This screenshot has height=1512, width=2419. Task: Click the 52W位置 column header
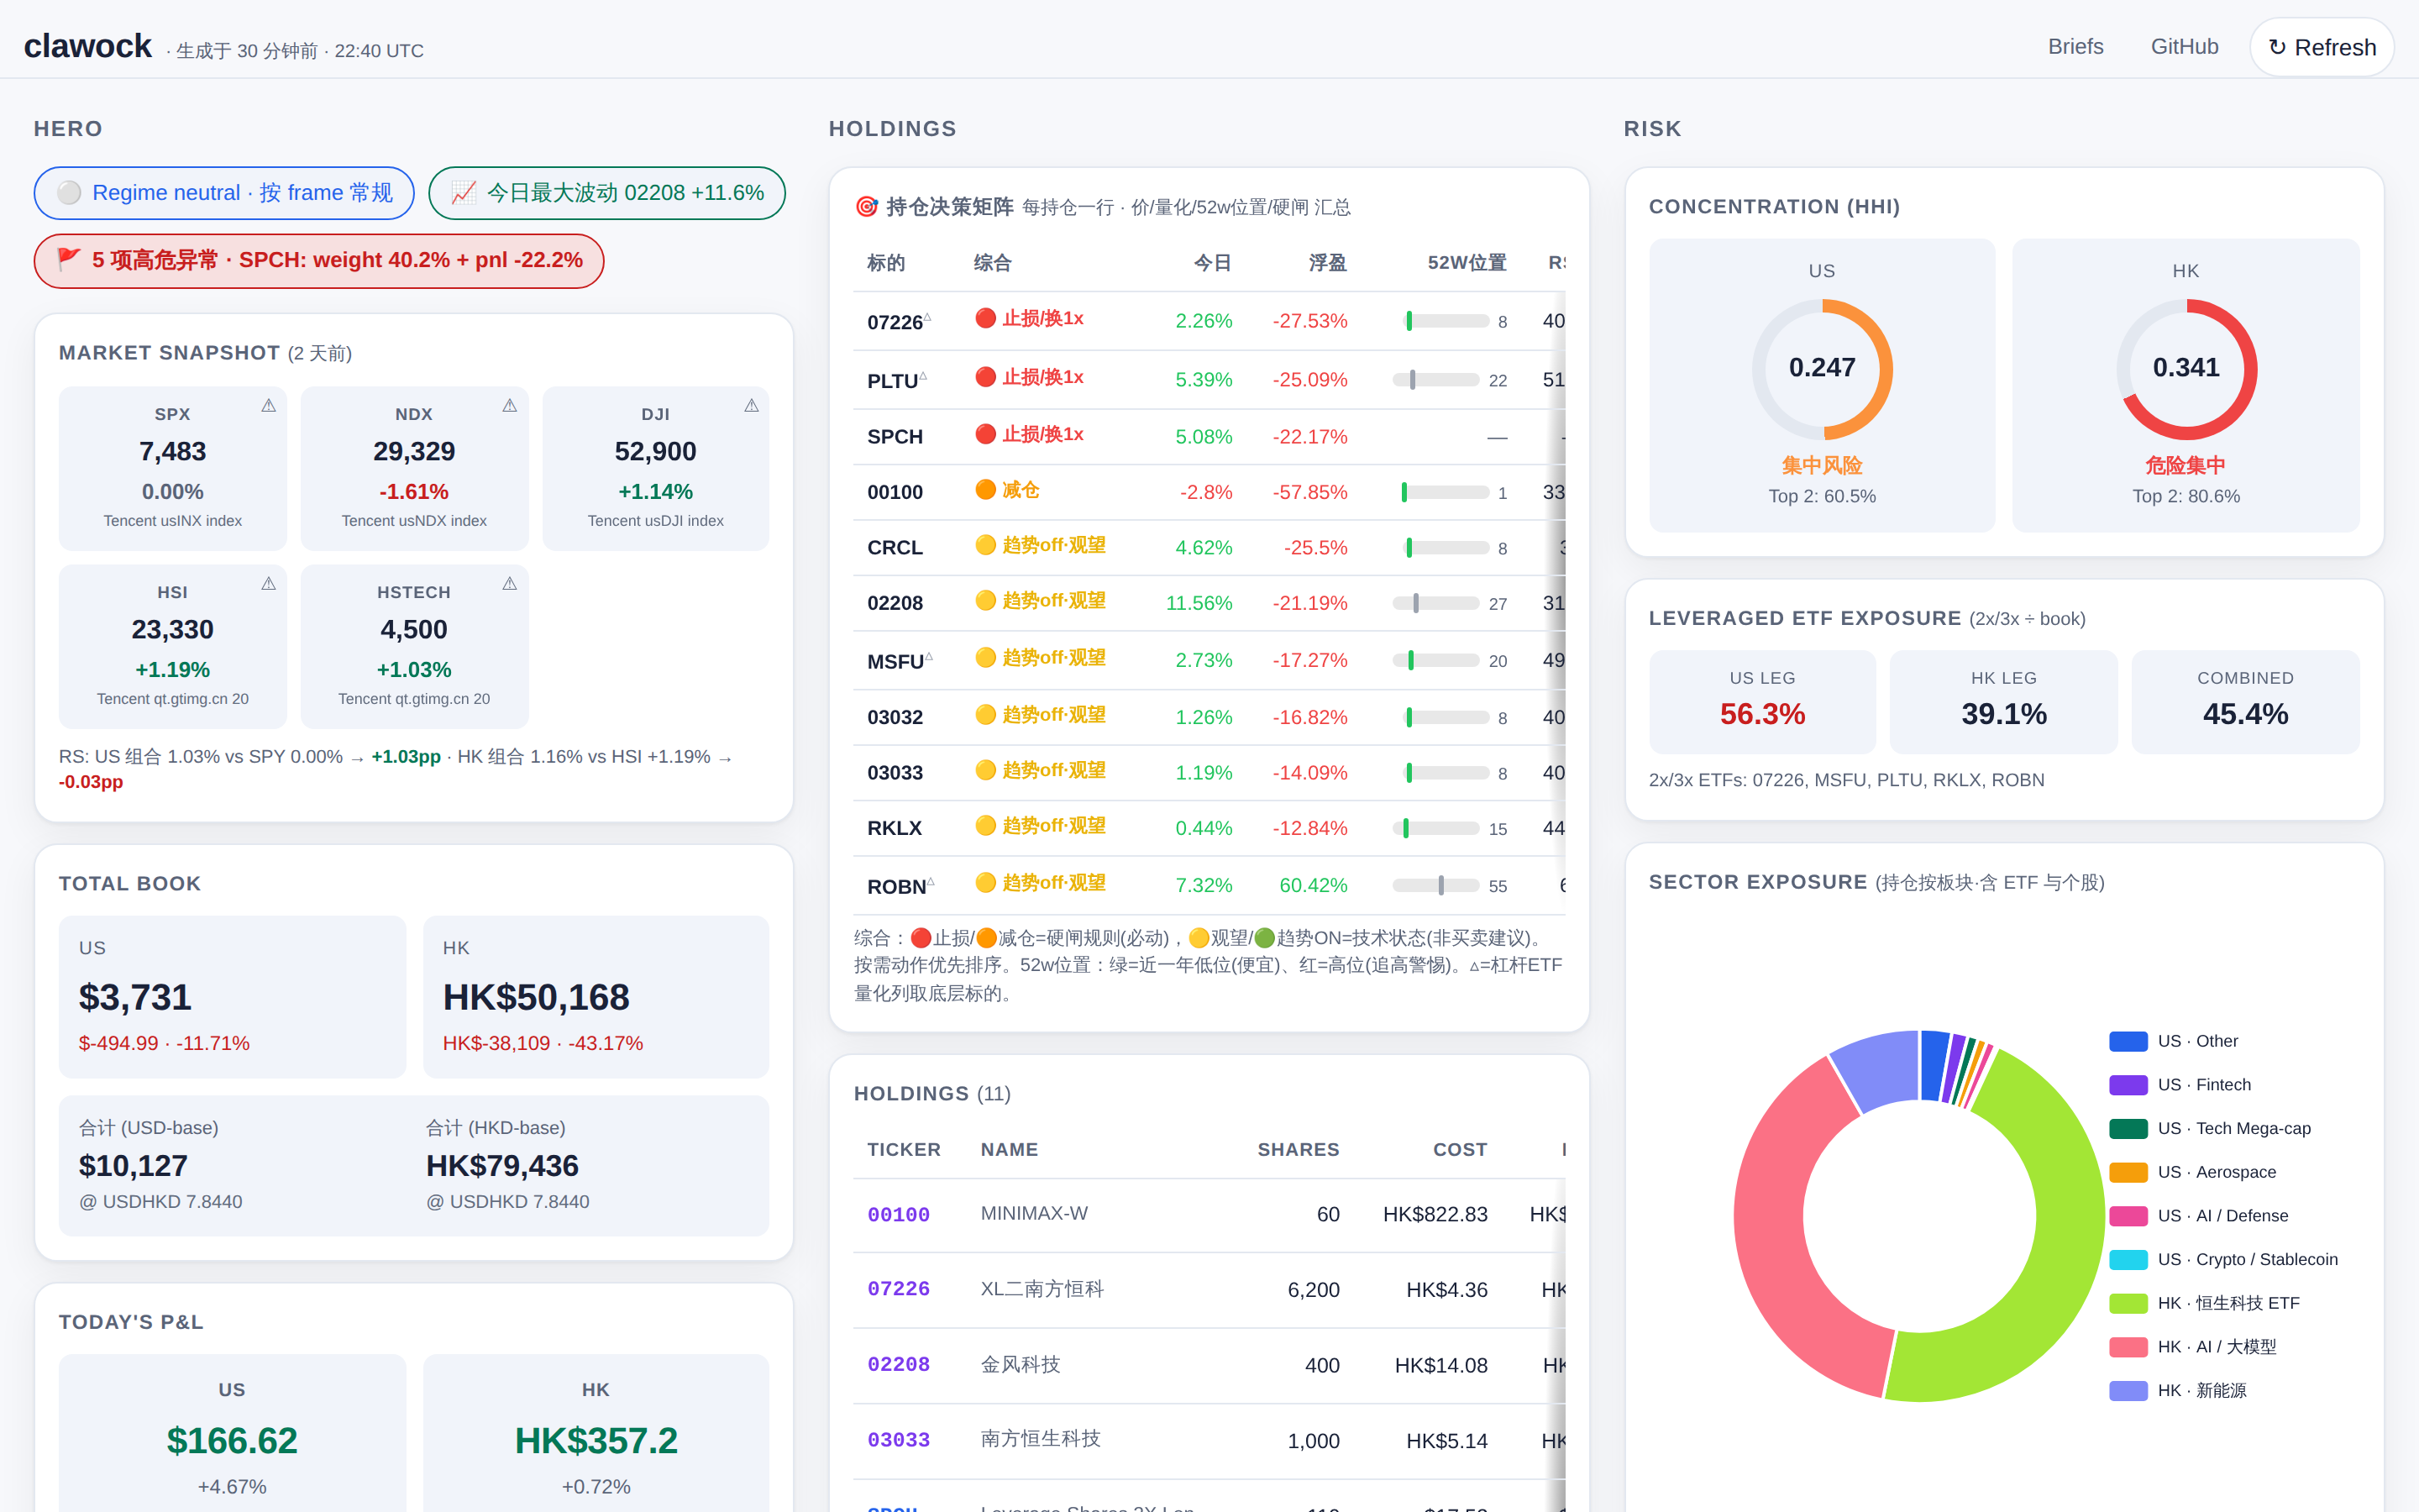pos(1467,263)
